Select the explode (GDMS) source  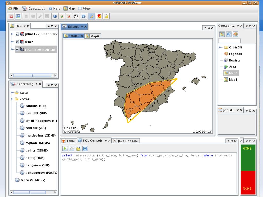pos(35,143)
